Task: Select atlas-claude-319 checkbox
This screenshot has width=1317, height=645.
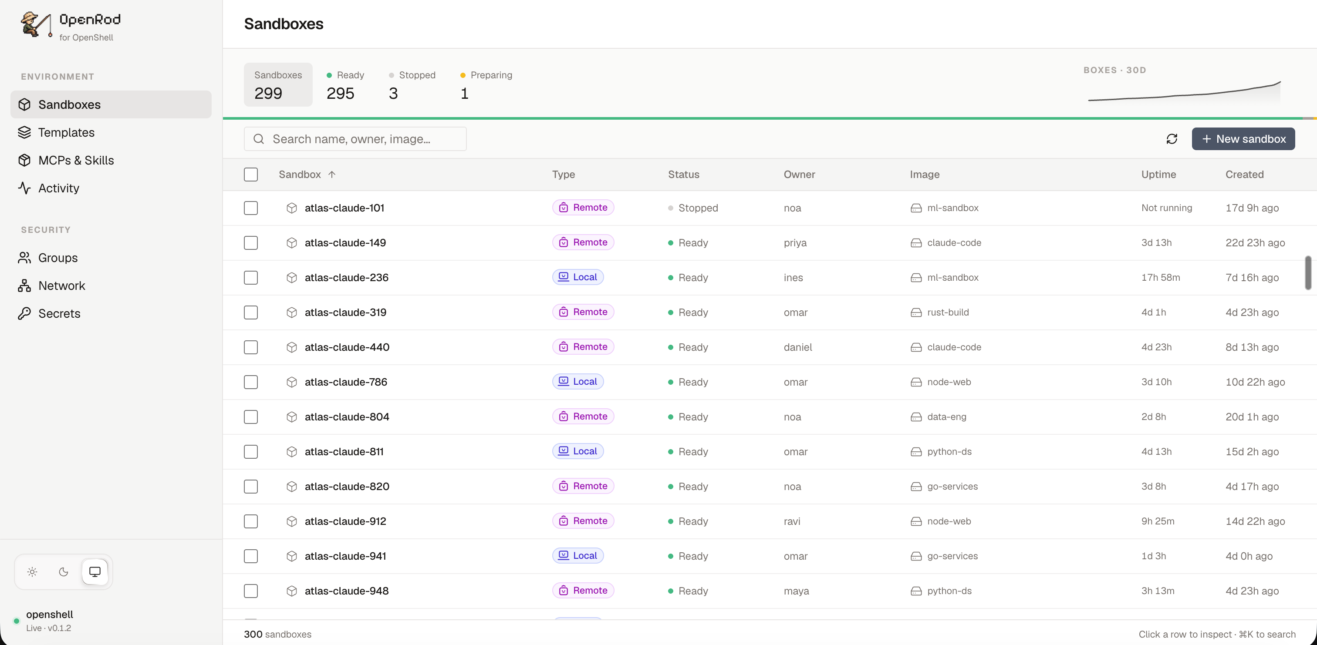Action: tap(250, 312)
